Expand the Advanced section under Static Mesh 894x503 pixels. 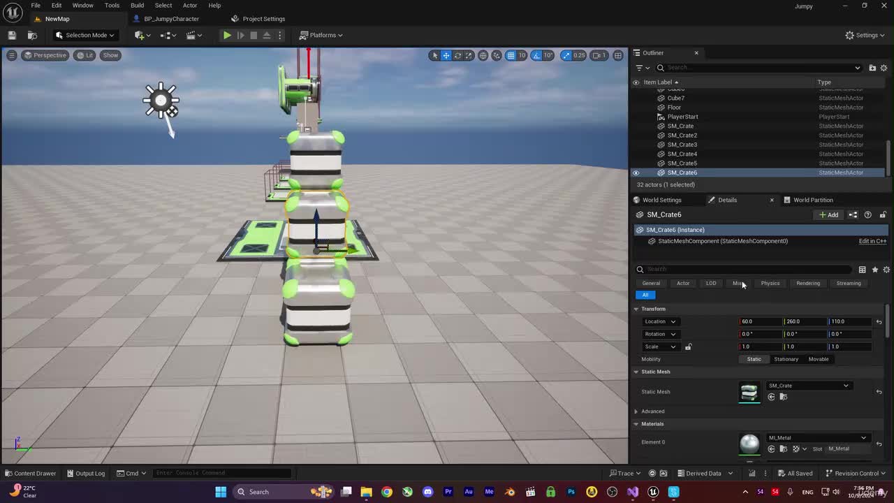636,411
